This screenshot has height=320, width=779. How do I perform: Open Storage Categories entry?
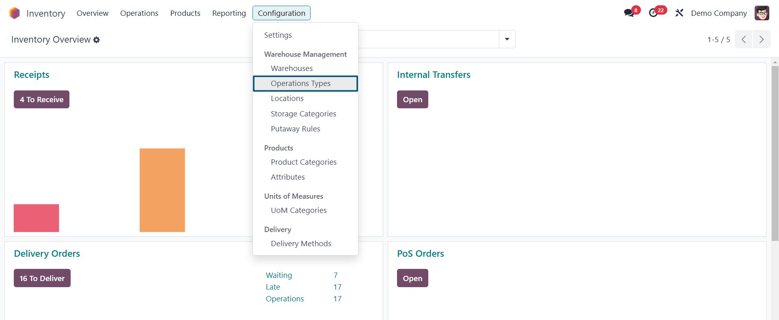point(305,114)
